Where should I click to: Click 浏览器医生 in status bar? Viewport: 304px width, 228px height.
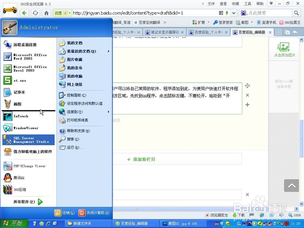(x=217, y=215)
